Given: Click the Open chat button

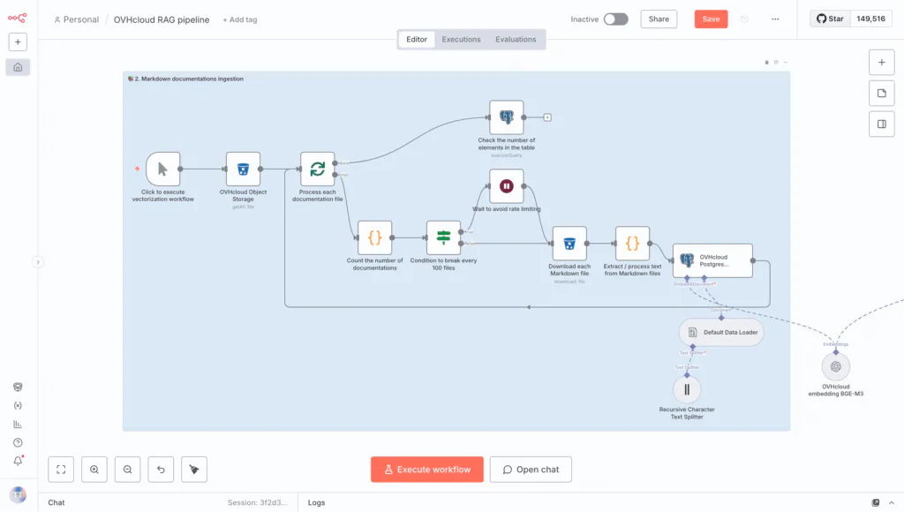Looking at the screenshot, I should coord(531,470).
